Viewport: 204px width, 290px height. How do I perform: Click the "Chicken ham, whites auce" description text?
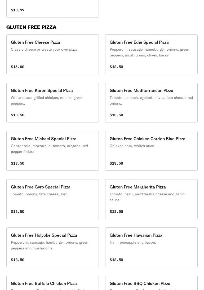pos(132,146)
